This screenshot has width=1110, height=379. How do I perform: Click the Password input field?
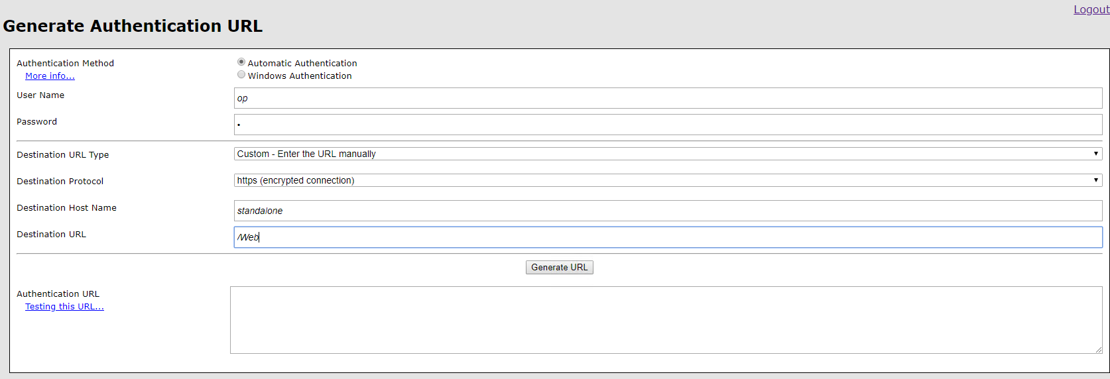pyautogui.click(x=668, y=125)
